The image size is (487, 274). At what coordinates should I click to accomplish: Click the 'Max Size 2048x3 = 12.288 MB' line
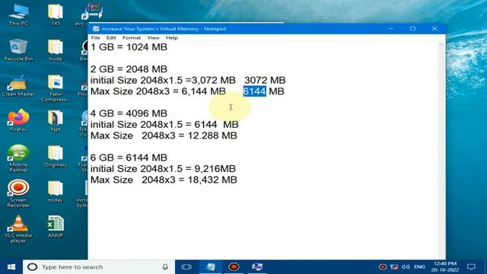coord(164,135)
